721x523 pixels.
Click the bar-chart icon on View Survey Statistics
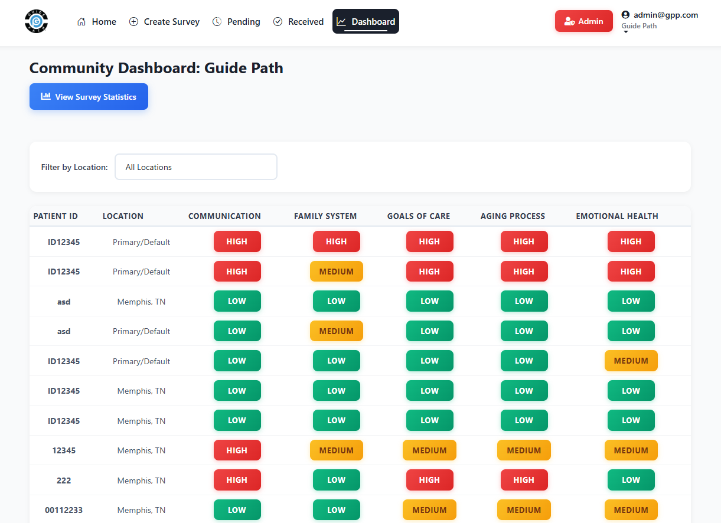(47, 96)
